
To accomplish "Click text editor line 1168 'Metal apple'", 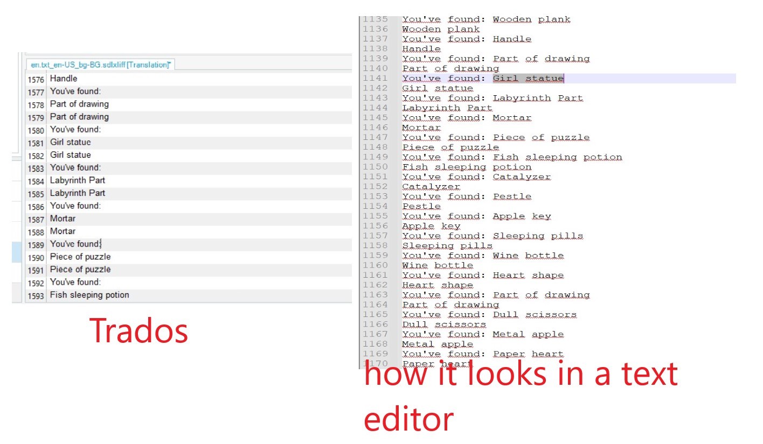I will point(438,344).
